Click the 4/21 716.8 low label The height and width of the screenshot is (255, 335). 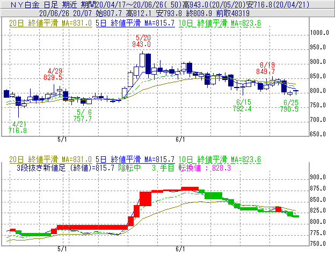click(x=18, y=127)
